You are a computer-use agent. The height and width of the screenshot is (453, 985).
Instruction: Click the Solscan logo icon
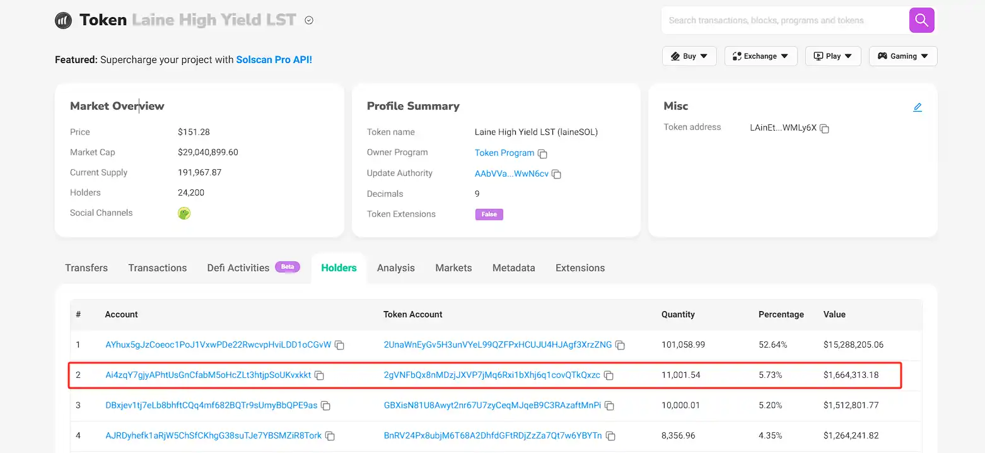coord(63,20)
